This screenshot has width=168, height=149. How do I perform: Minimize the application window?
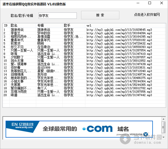pos(138,3)
